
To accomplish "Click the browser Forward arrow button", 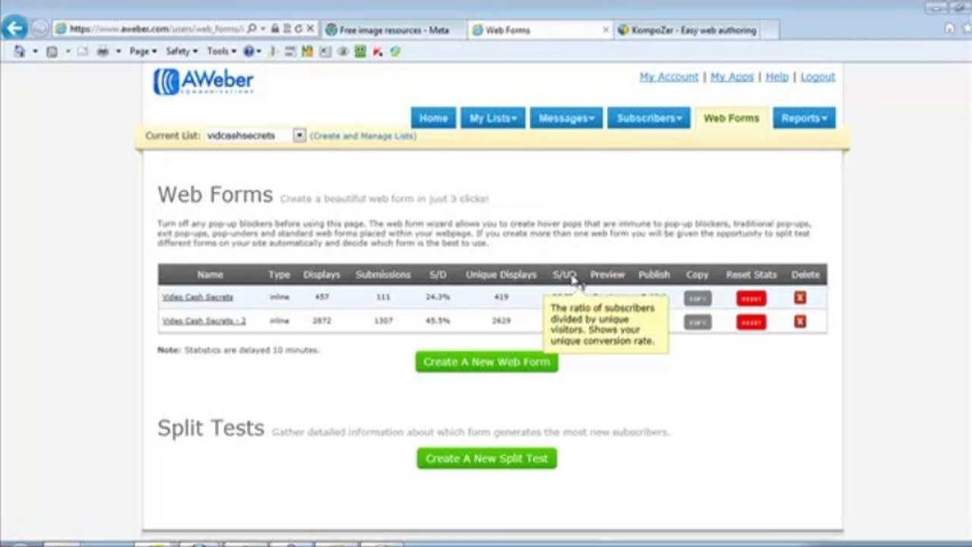I will point(40,29).
